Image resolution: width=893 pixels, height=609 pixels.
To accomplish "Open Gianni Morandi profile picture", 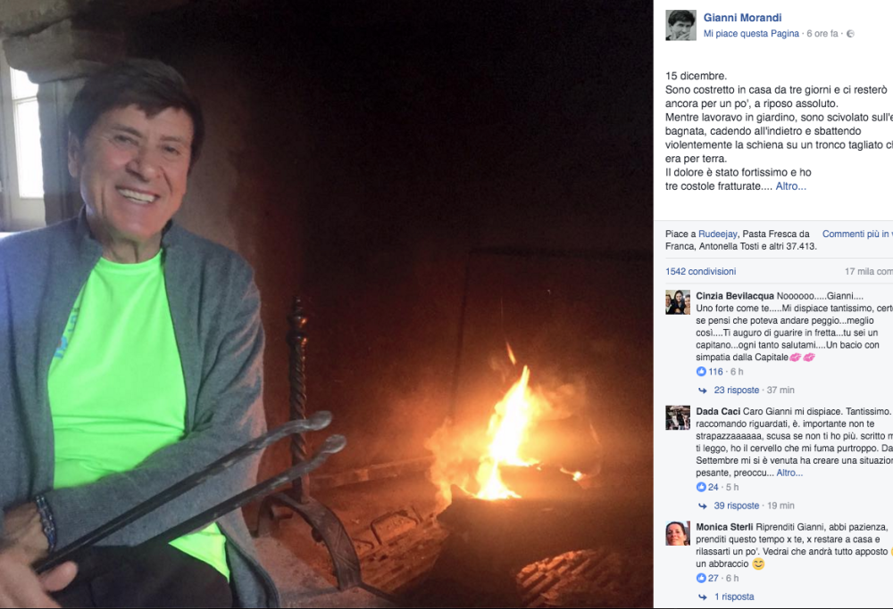I will [x=680, y=25].
